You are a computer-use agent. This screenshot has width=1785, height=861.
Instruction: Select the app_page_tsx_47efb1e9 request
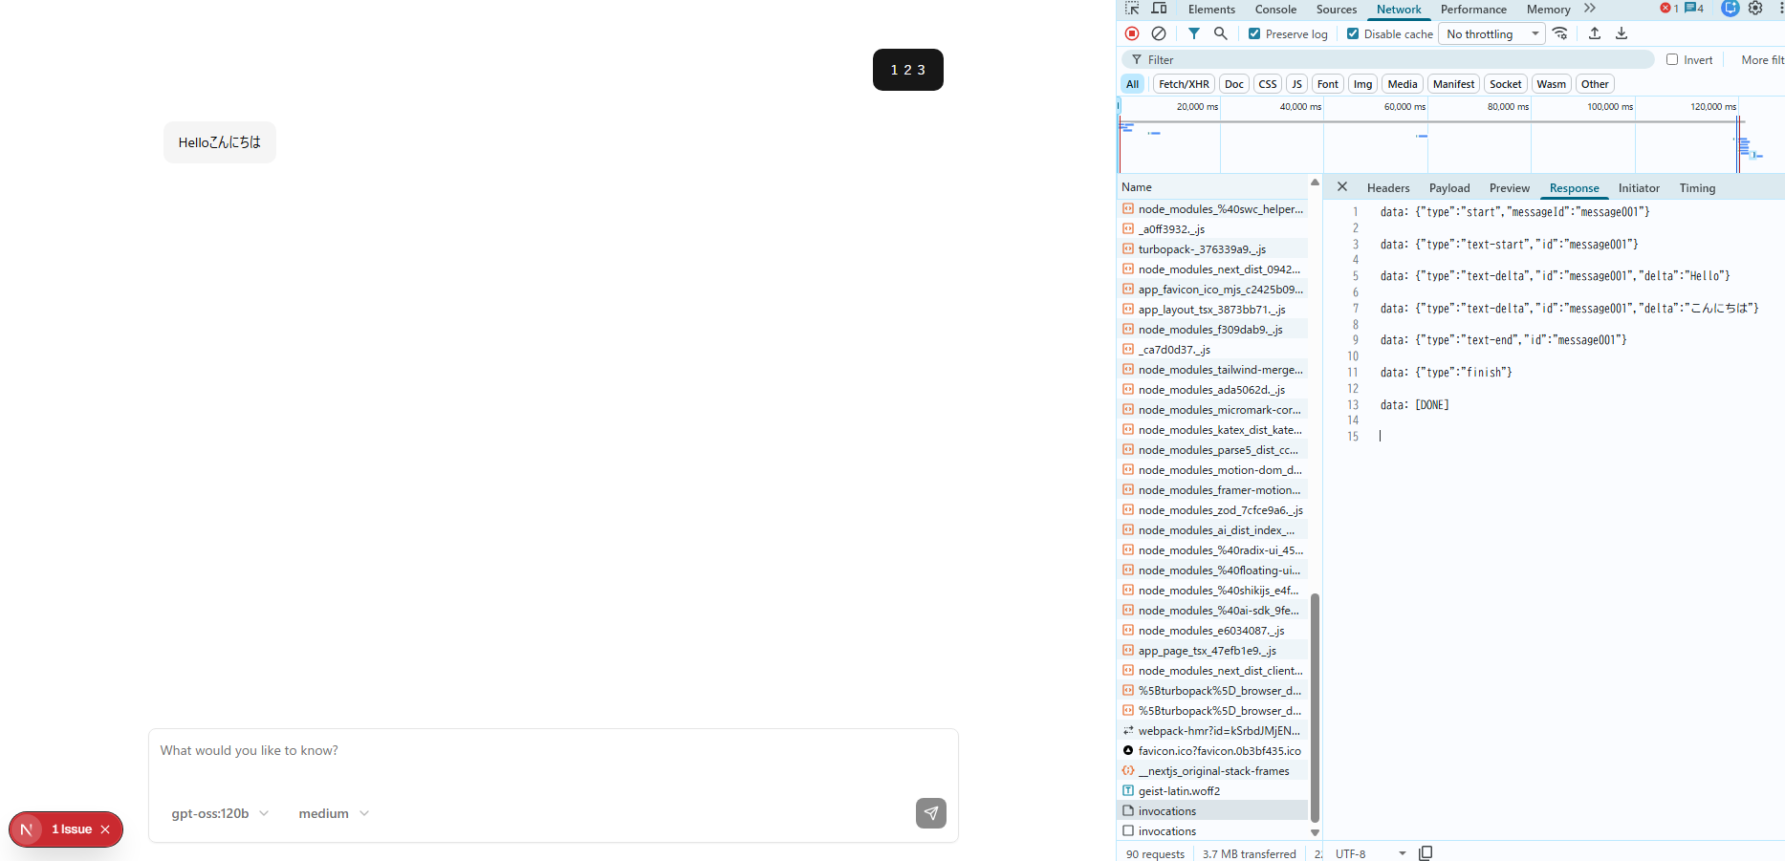pyautogui.click(x=1212, y=651)
